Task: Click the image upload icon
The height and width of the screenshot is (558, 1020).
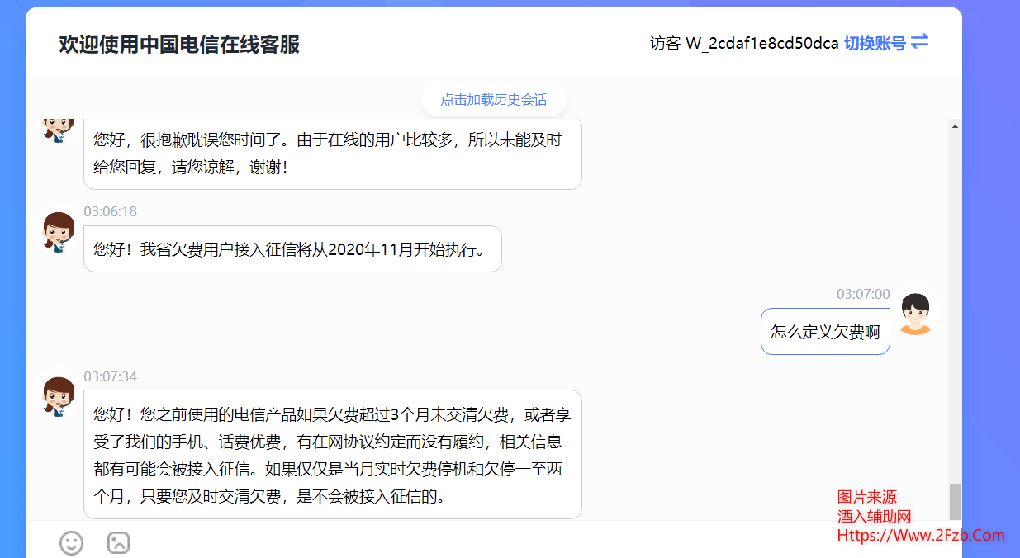Action: point(118,543)
